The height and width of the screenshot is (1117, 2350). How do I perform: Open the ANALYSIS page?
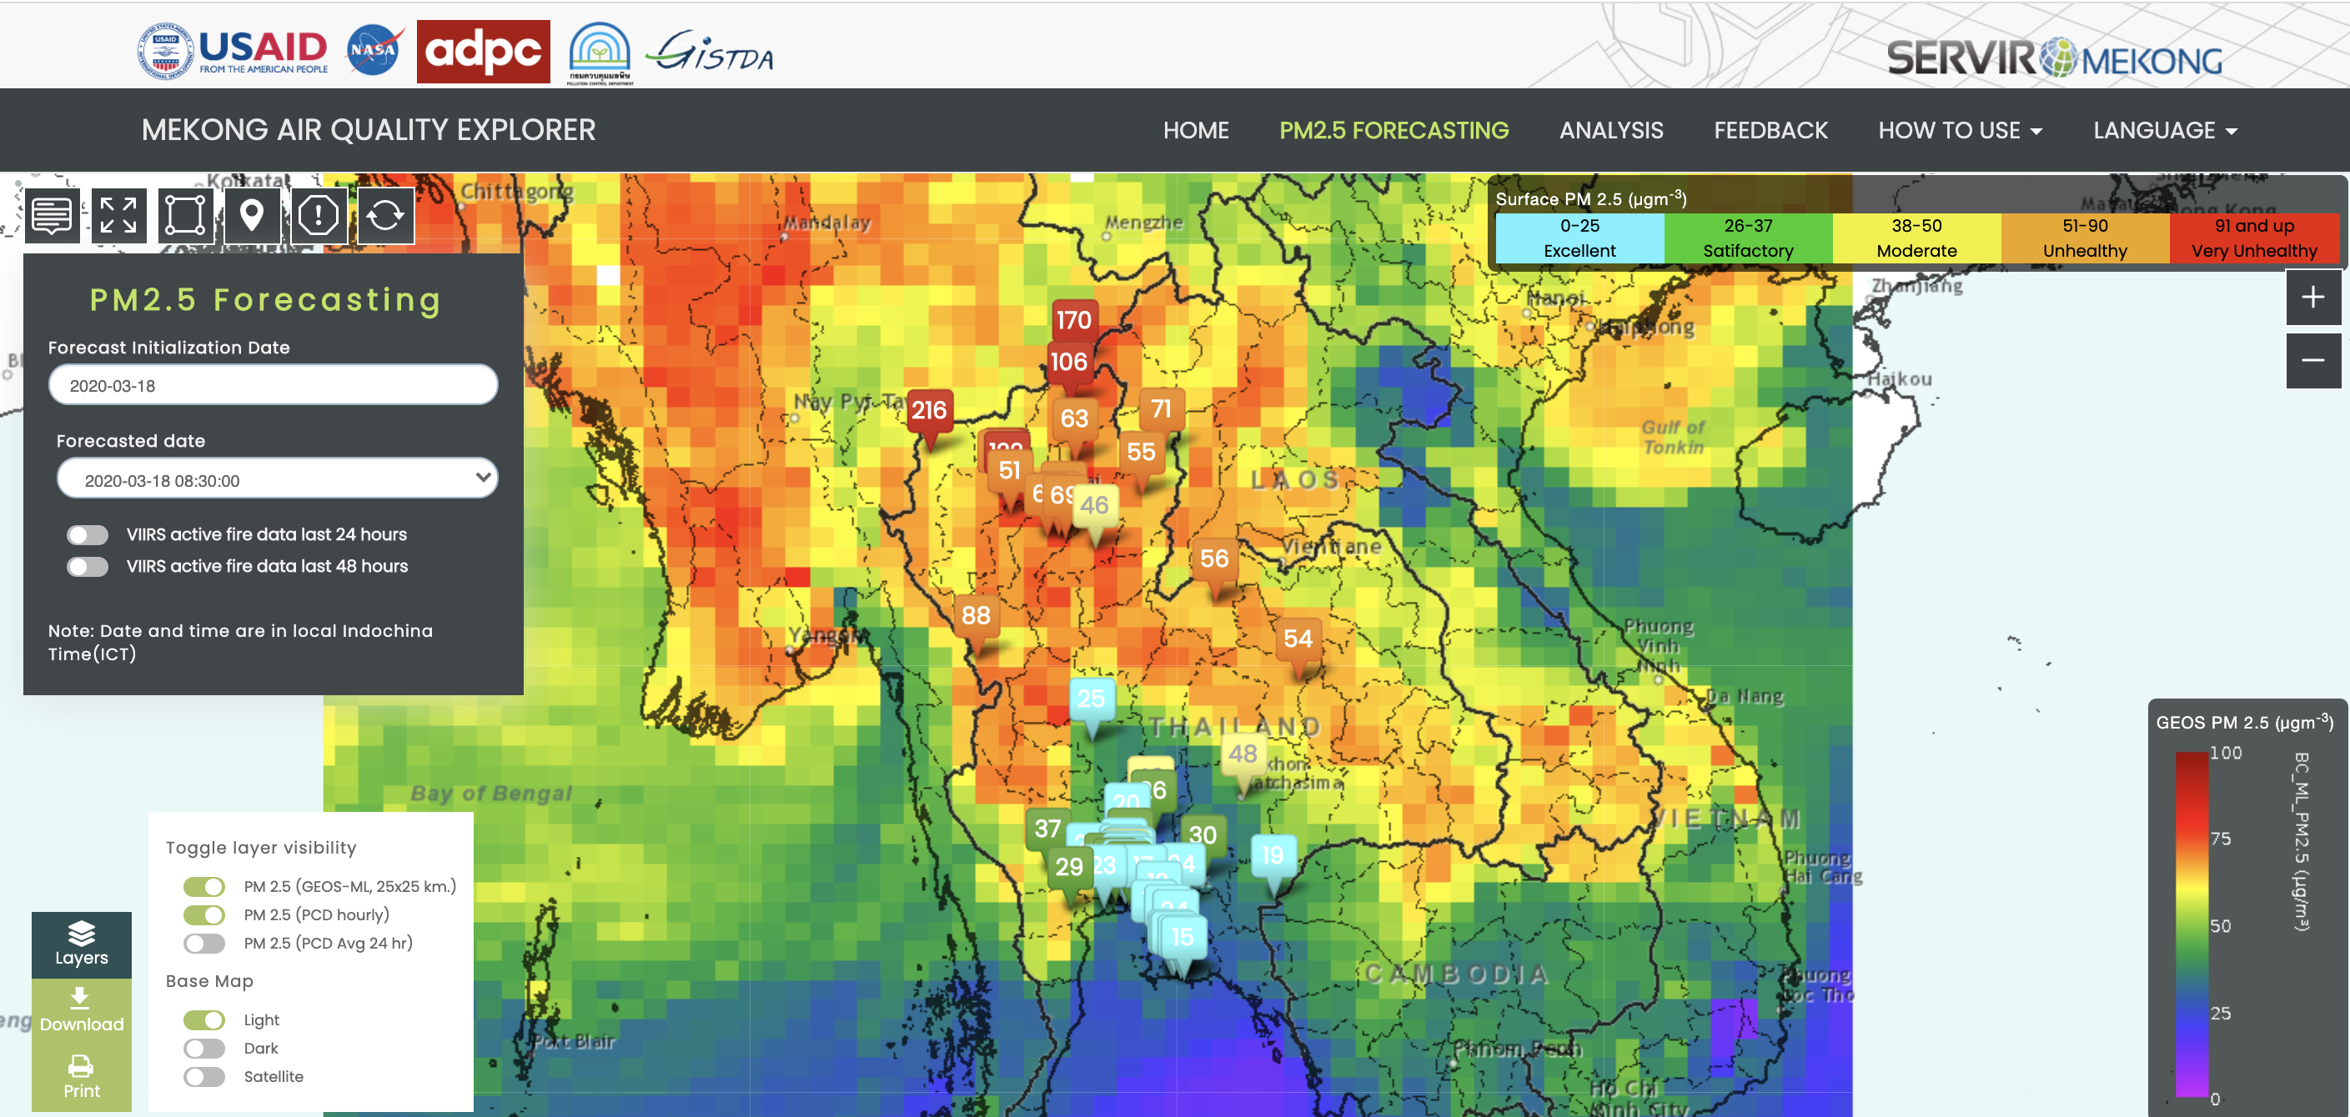pyautogui.click(x=1611, y=130)
